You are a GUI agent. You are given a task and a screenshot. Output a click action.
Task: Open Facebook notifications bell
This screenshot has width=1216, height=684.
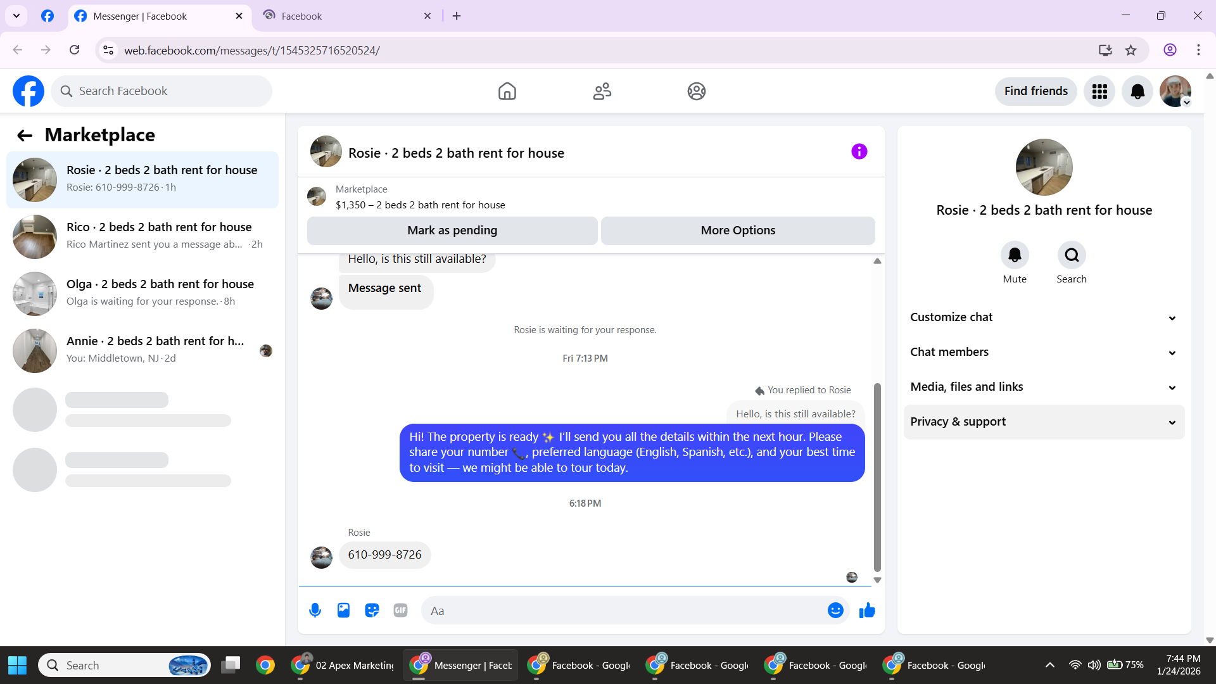[1137, 92]
